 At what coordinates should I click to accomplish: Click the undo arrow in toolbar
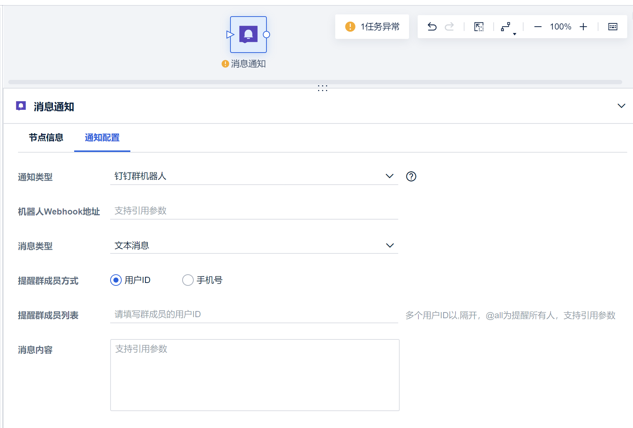tap(432, 27)
